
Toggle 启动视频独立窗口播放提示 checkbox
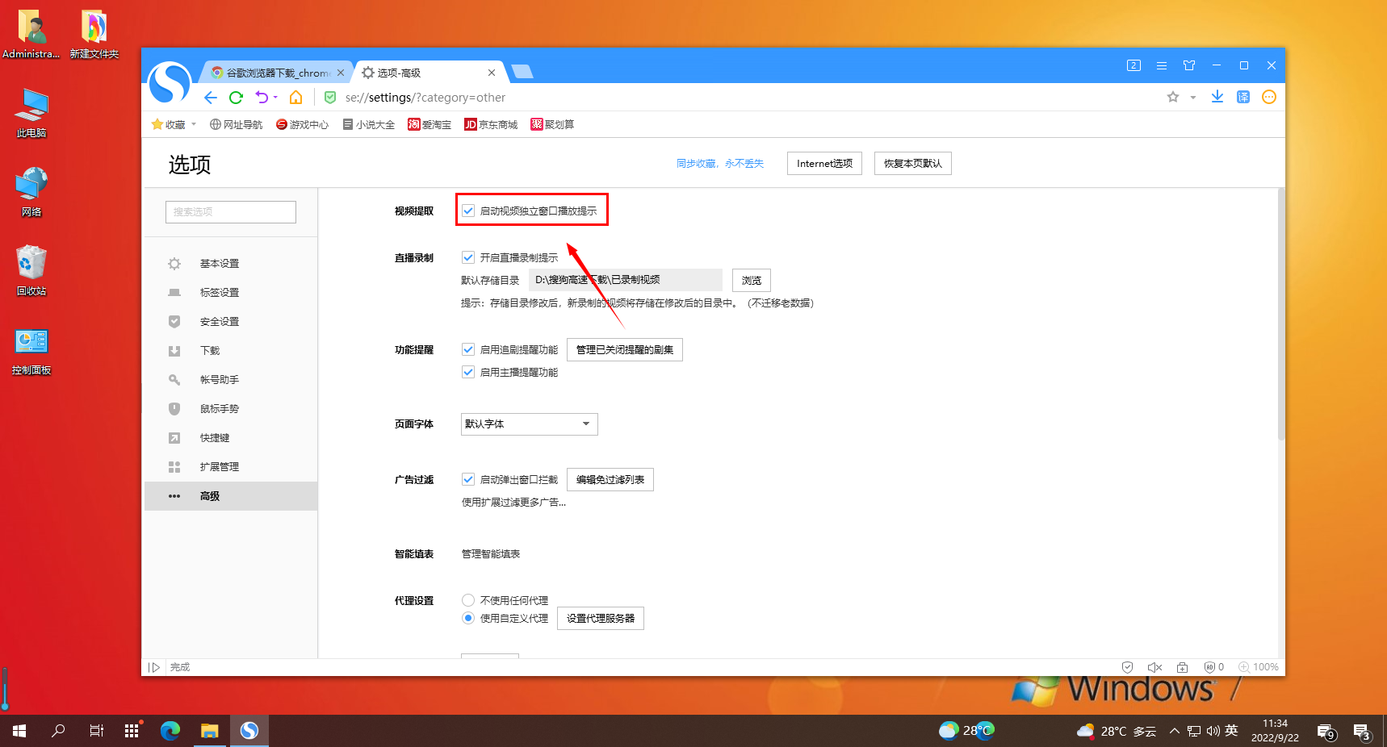point(468,211)
